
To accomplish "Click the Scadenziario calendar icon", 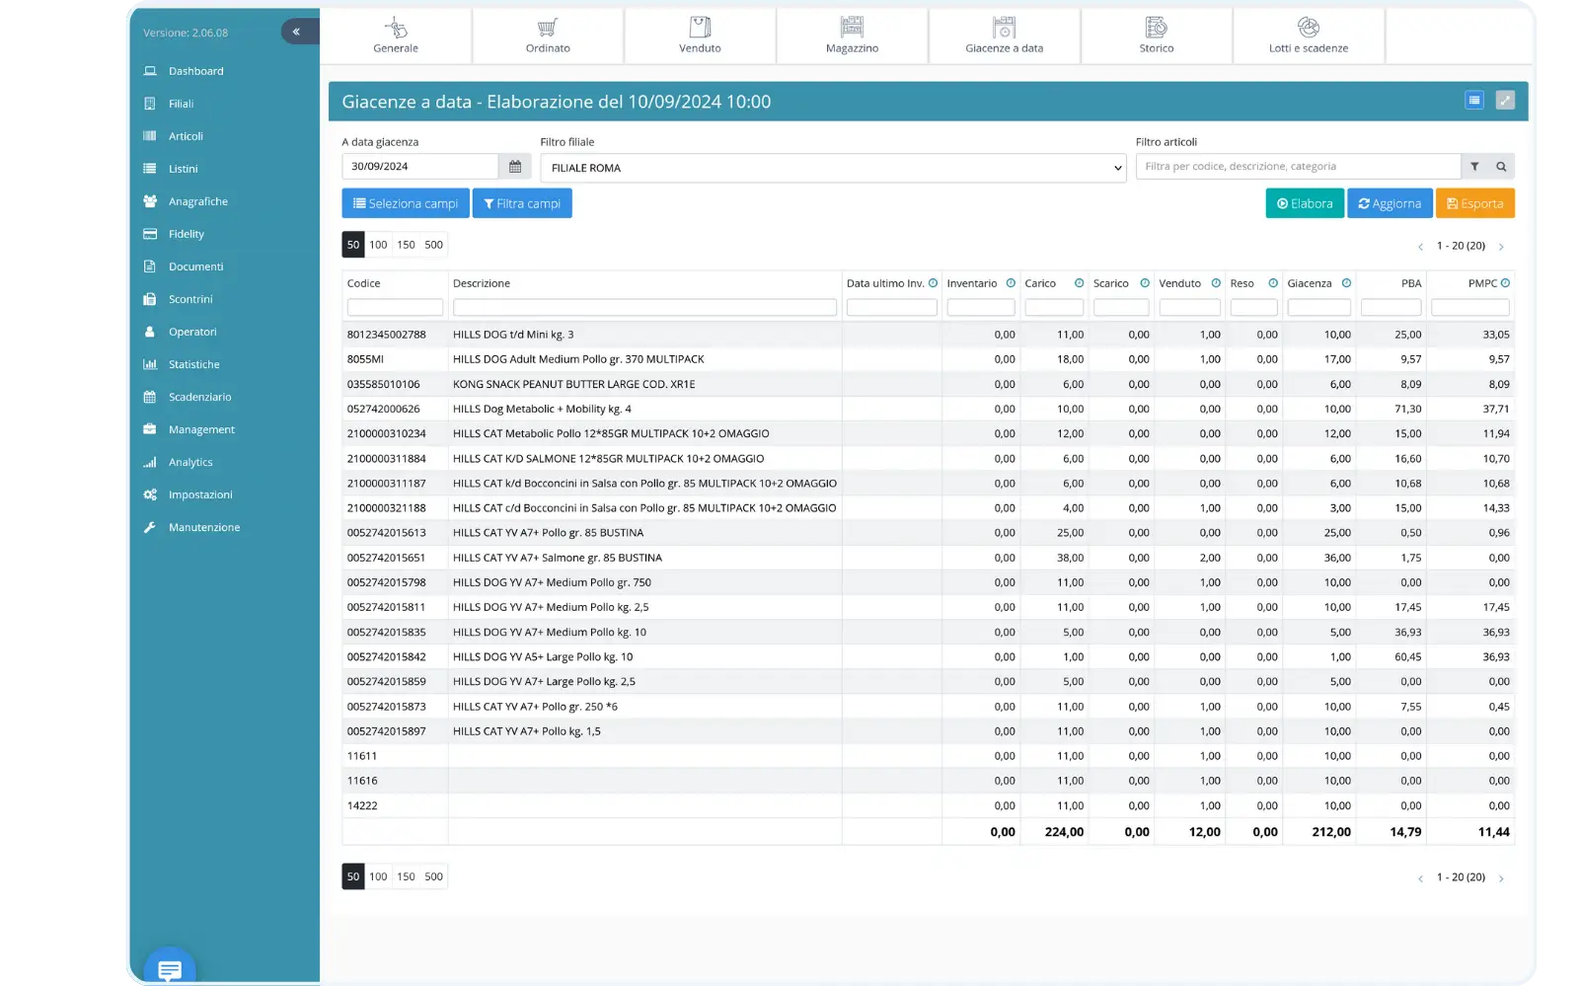I will [x=150, y=397].
